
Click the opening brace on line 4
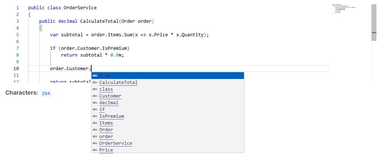click(x=41, y=28)
